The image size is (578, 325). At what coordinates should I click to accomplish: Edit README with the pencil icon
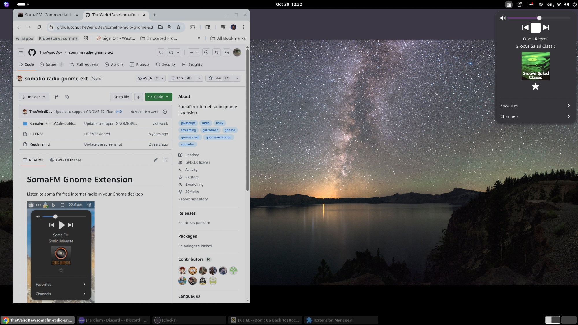point(156,160)
